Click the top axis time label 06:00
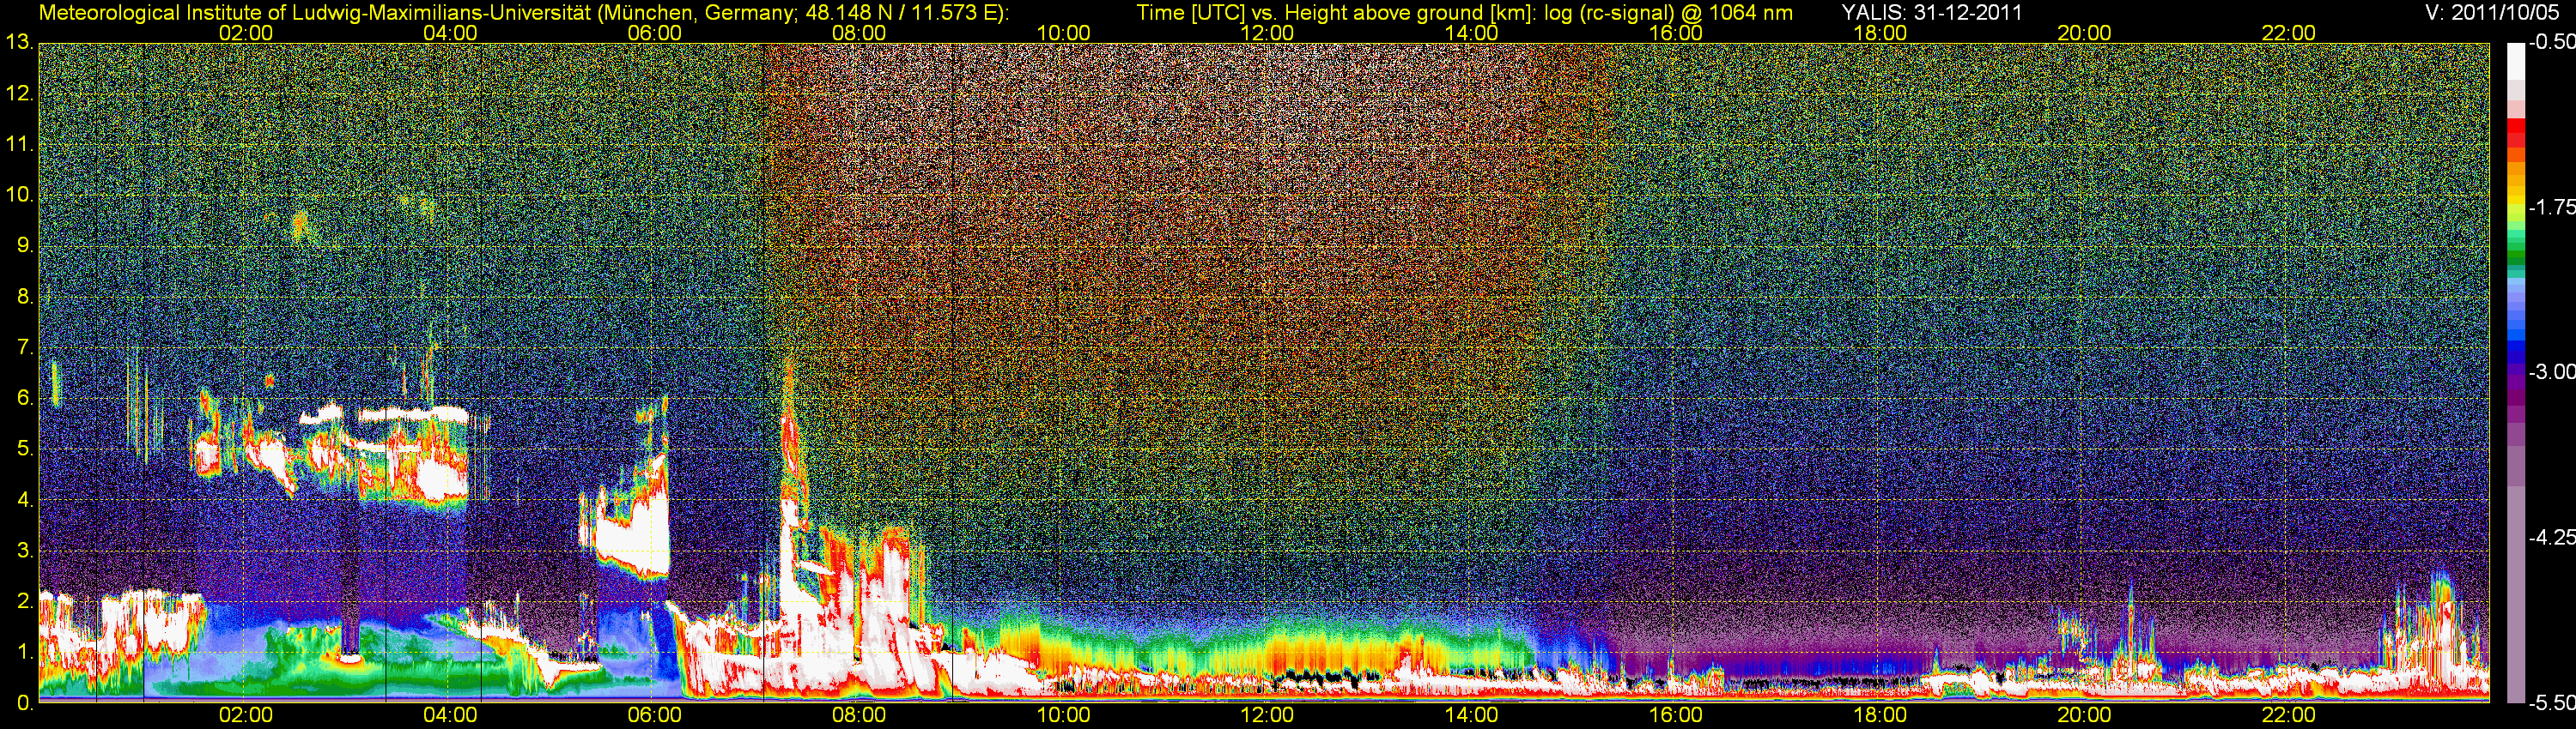The image size is (2576, 729). point(654,33)
